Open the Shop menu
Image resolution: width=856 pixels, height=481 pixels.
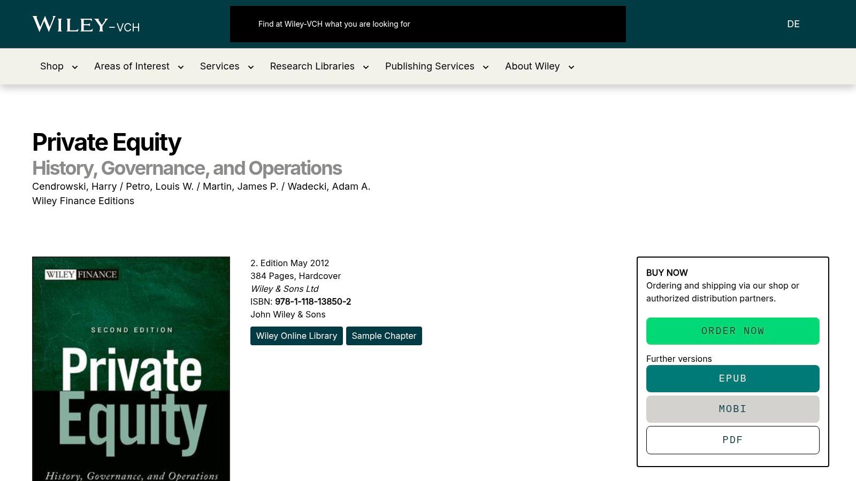click(x=52, y=66)
